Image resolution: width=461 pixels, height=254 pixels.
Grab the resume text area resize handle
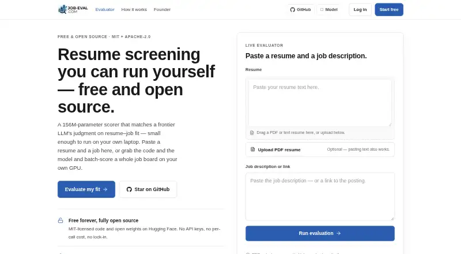[390, 124]
